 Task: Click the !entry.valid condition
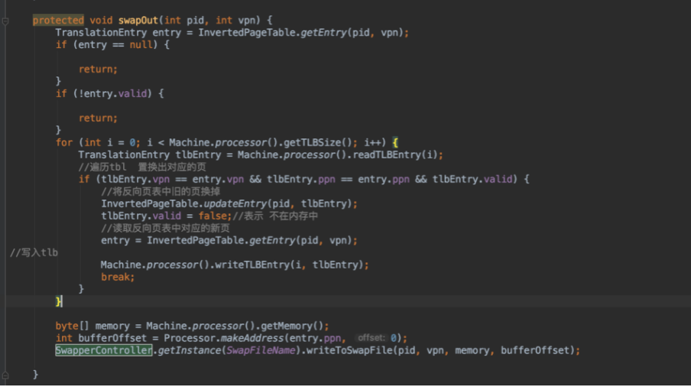pos(112,93)
